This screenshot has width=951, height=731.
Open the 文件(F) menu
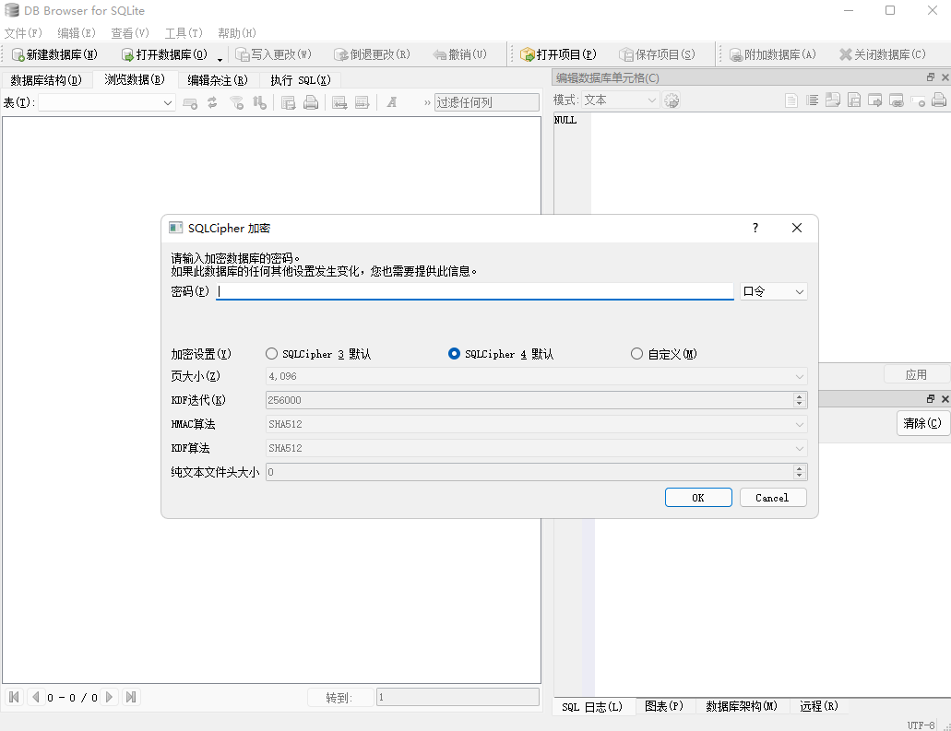(x=23, y=33)
